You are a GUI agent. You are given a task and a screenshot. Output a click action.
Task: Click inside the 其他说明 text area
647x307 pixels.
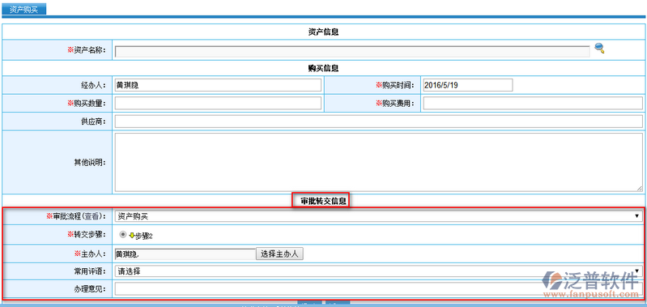point(378,162)
